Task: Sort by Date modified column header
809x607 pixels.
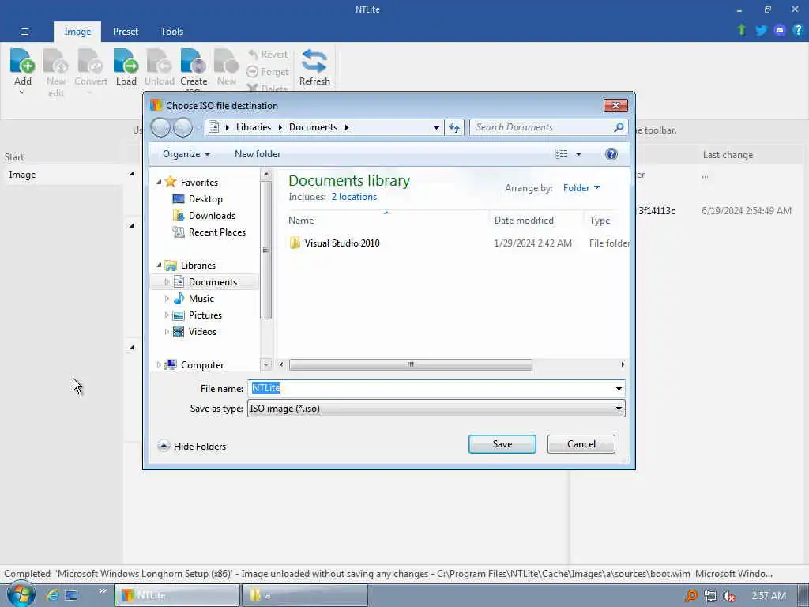Action: [x=524, y=221]
